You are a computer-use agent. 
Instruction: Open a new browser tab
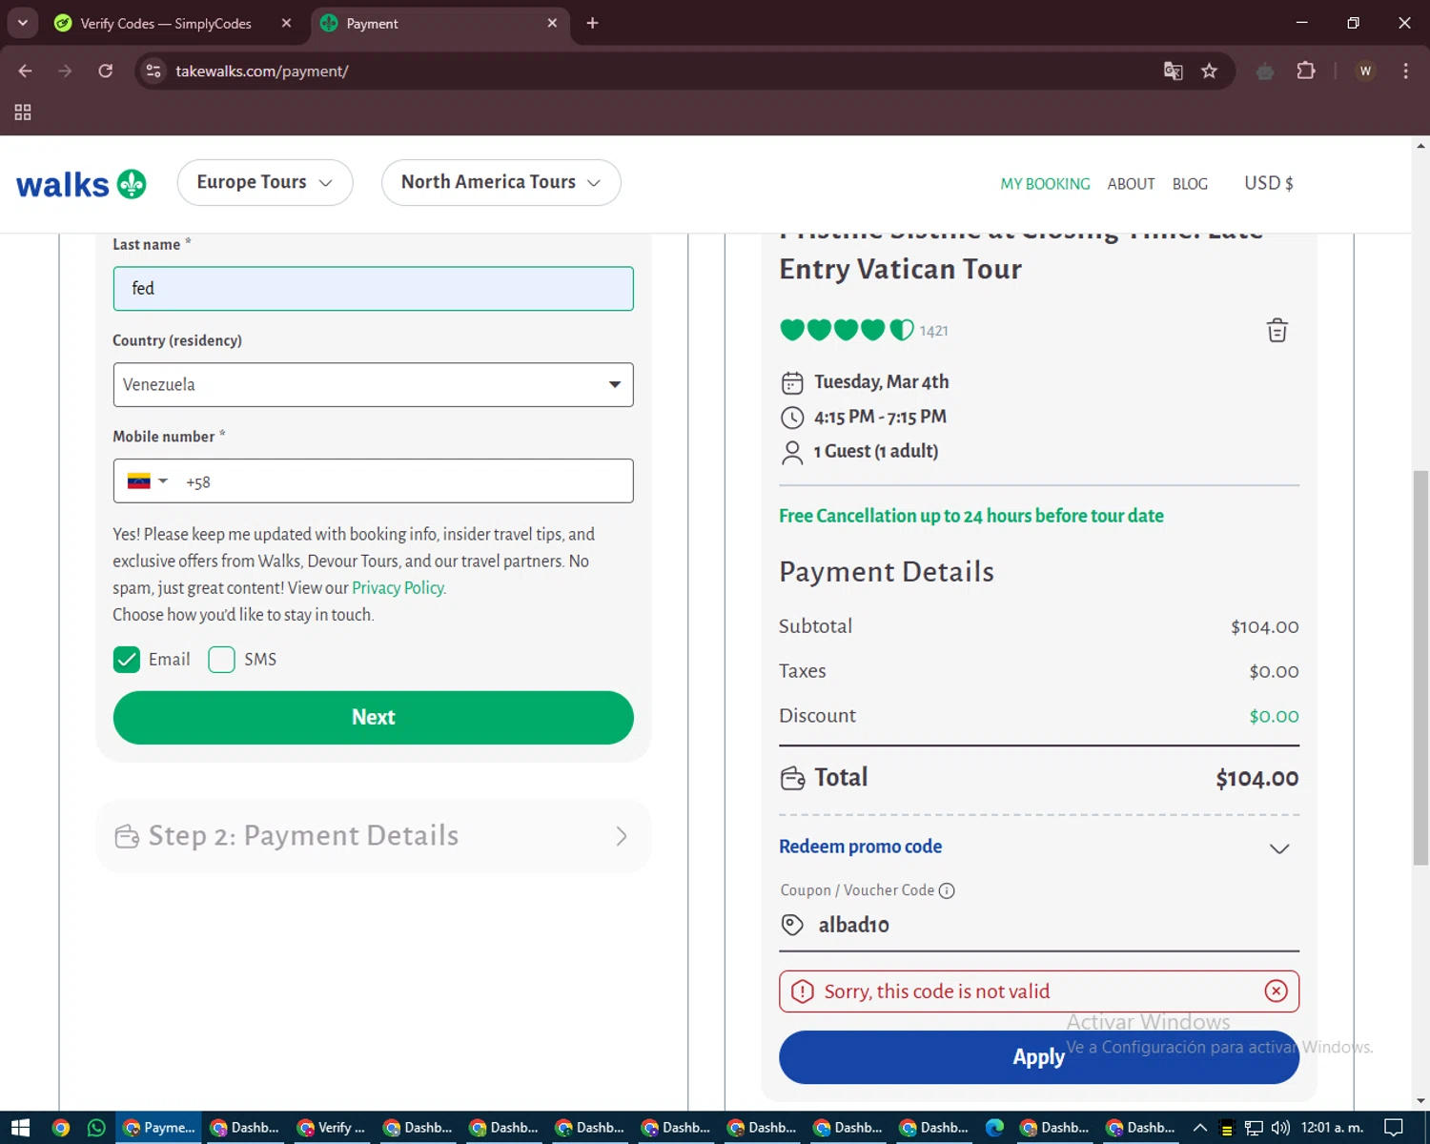pyautogui.click(x=592, y=23)
